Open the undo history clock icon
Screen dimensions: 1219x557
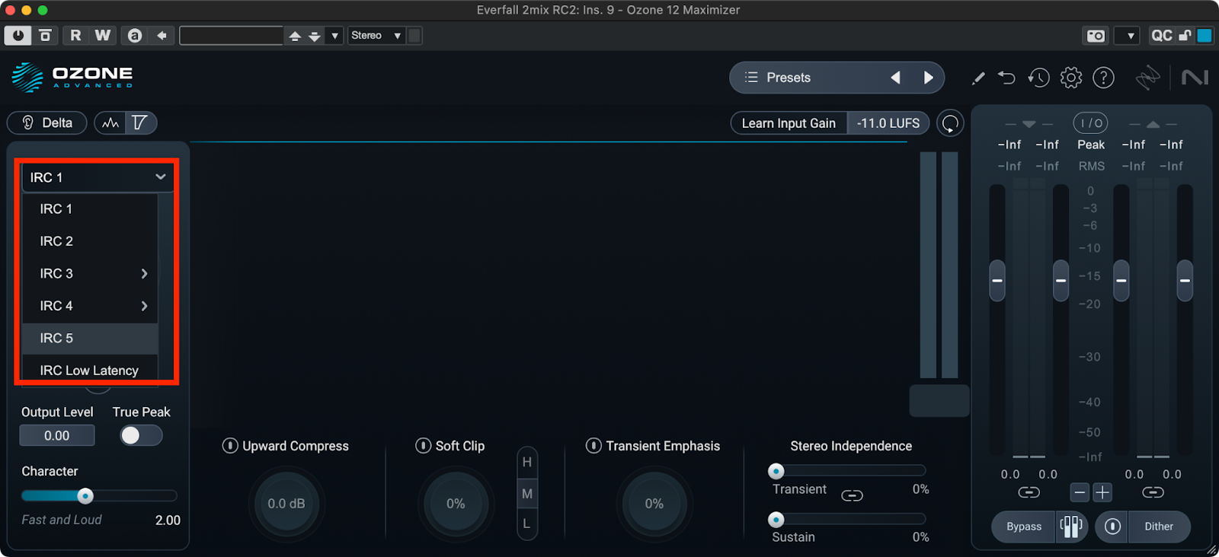click(x=1038, y=78)
